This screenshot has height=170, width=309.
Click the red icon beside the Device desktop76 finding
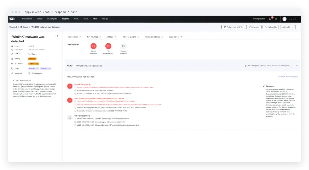click(x=70, y=86)
